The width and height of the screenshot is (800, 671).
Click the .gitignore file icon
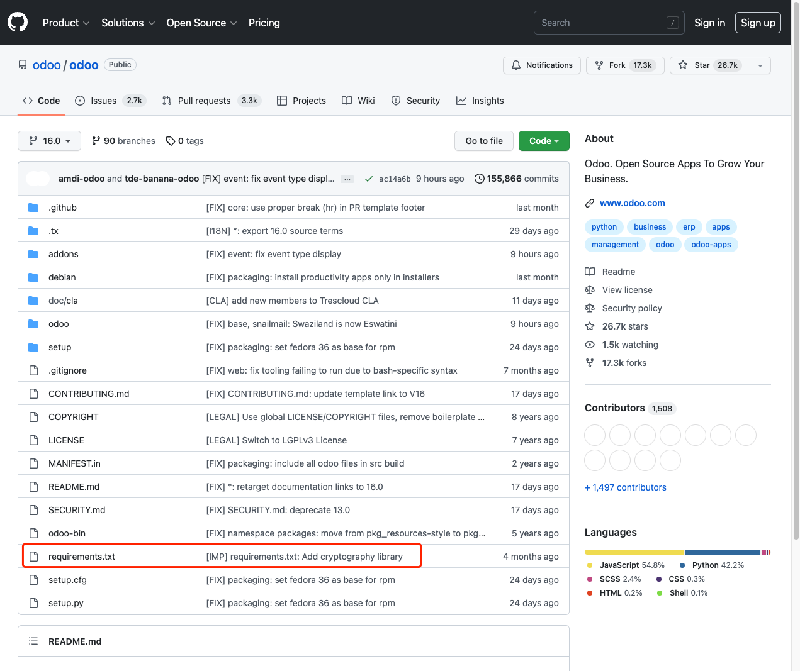[33, 370]
